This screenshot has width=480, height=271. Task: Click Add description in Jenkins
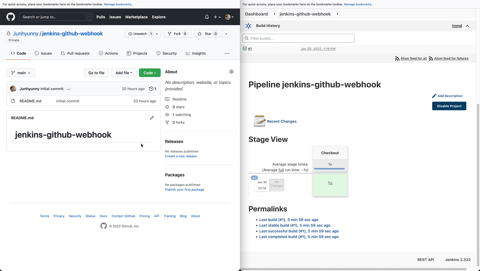[447, 96]
